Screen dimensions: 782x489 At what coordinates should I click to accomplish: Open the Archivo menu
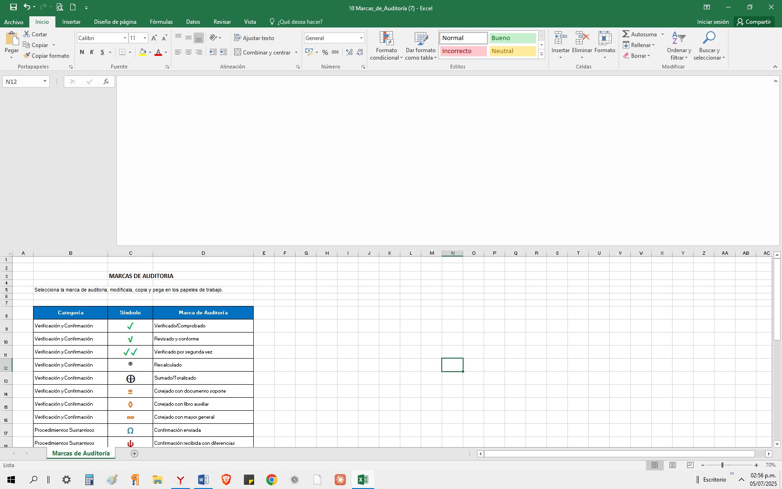13,22
